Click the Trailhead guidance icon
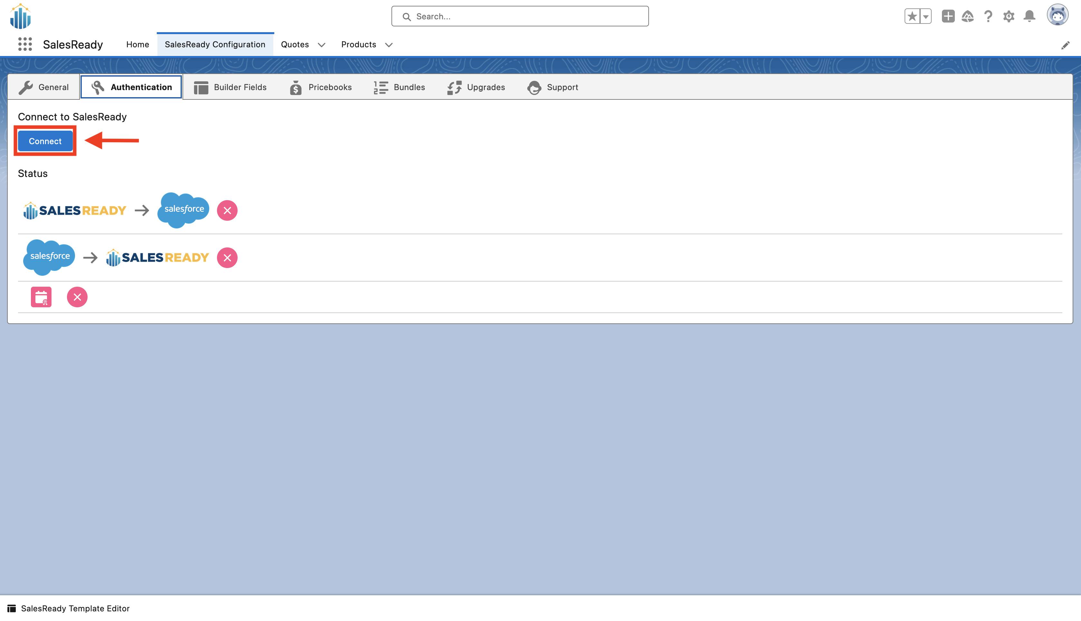Image resolution: width=1081 pixels, height=621 pixels. click(968, 16)
